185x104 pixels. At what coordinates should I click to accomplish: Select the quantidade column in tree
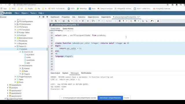pos(30,60)
